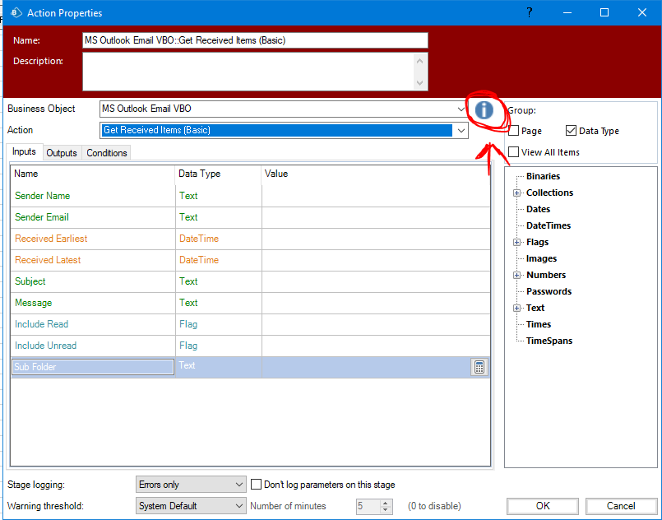Click the Received Latest input name
Screen dimensions: 662x520
pos(48,260)
